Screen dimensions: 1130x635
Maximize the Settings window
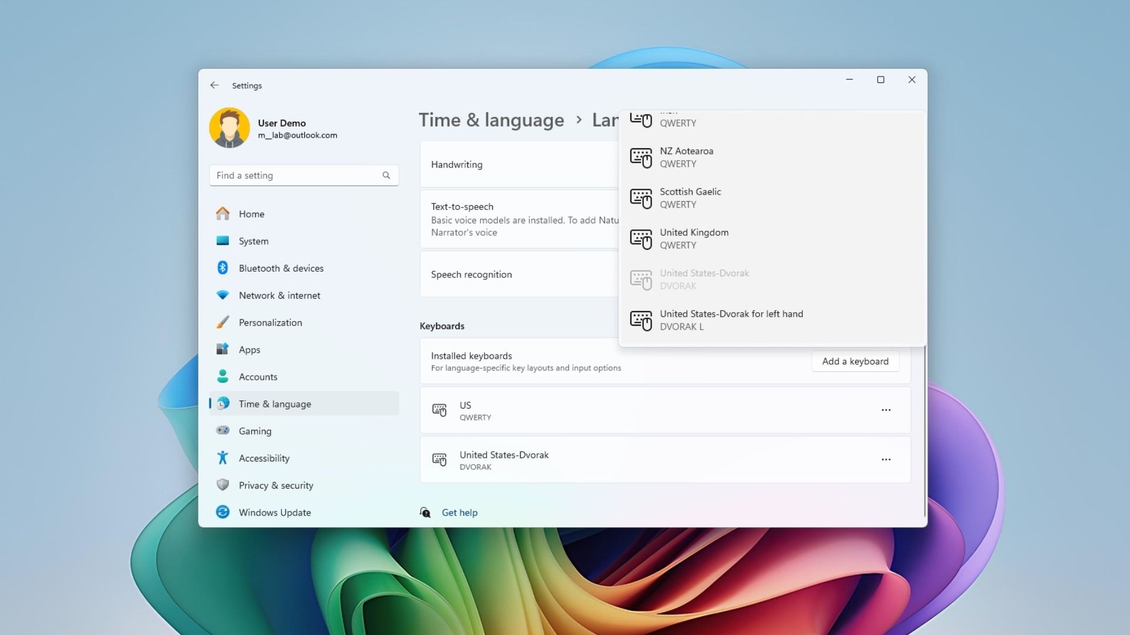pyautogui.click(x=880, y=79)
